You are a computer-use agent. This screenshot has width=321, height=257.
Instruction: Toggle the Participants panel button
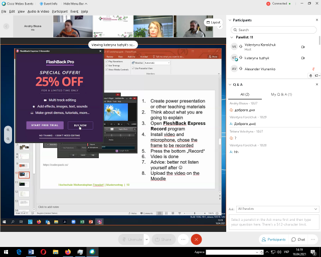tap(273, 239)
